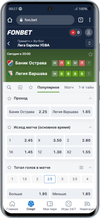Go back using the left arrow
This screenshot has width=100, height=218.
point(9,43)
